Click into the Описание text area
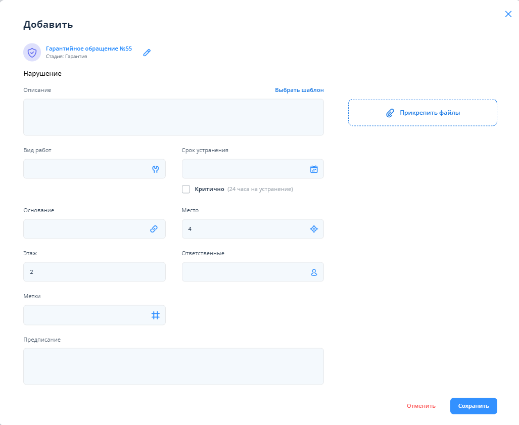The image size is (519, 425). 173,117
